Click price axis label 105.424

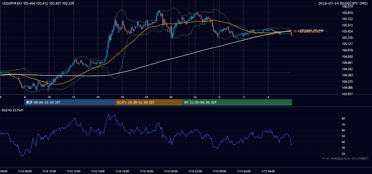pos(347,31)
